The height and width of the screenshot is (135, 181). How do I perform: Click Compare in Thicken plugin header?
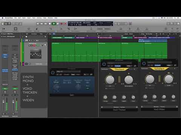click(x=118, y=66)
